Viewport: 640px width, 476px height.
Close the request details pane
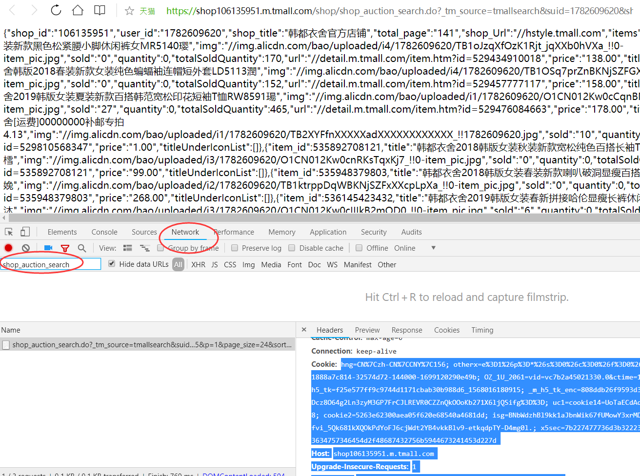[x=304, y=330]
